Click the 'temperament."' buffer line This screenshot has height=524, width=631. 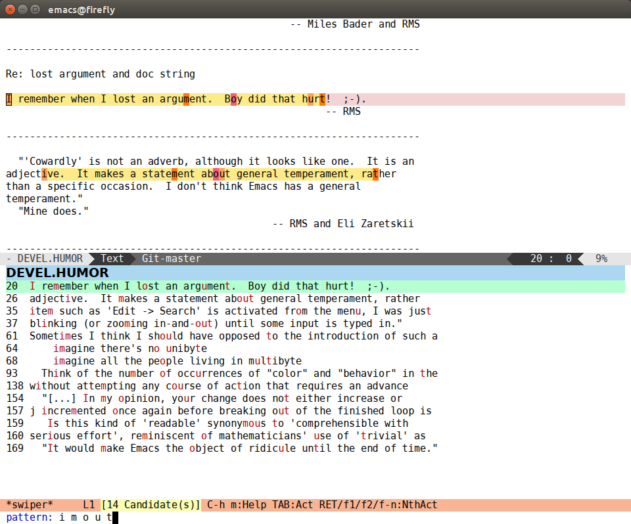point(44,199)
